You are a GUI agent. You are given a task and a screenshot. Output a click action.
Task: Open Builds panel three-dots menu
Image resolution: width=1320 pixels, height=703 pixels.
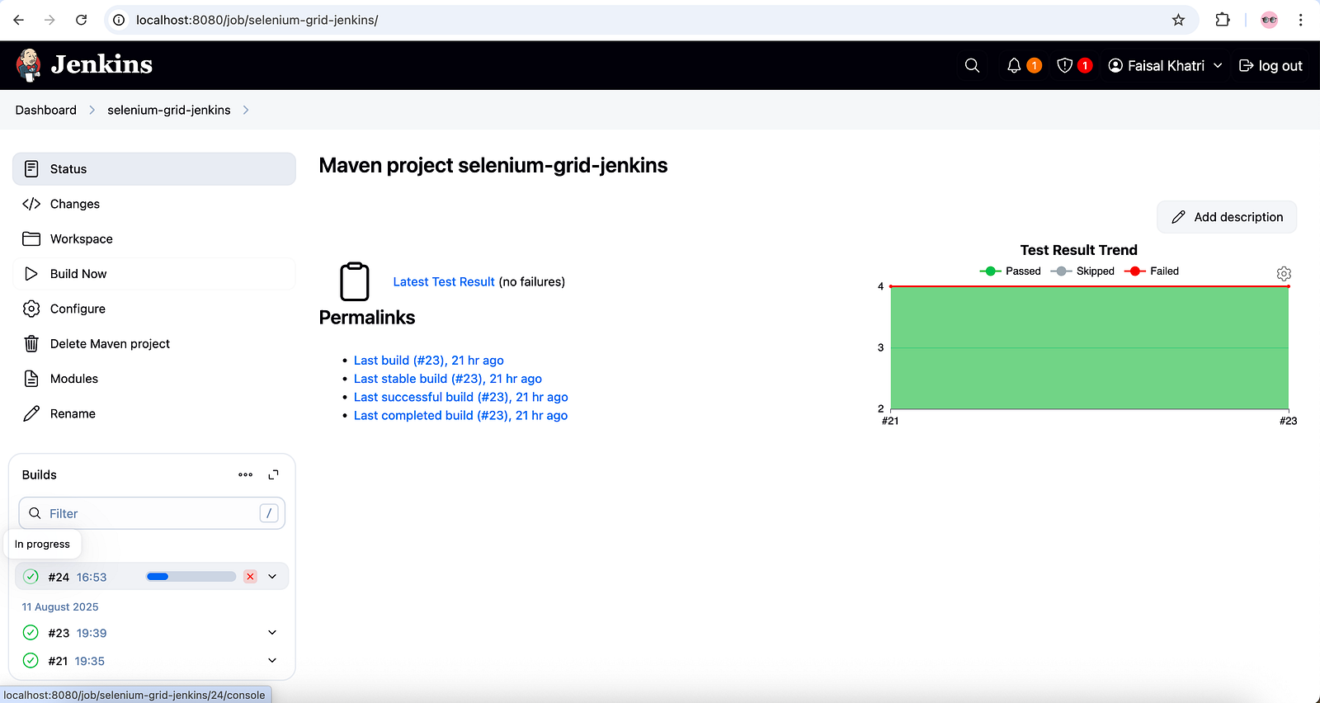pos(245,474)
